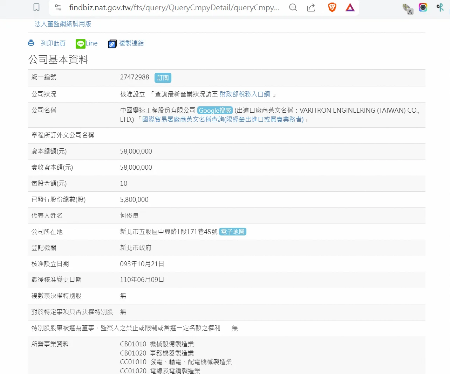The image size is (450, 374).
Task: Click the round camera extension icon
Action: tap(423, 7)
